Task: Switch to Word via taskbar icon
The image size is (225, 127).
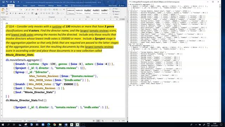Action: click(x=66, y=125)
